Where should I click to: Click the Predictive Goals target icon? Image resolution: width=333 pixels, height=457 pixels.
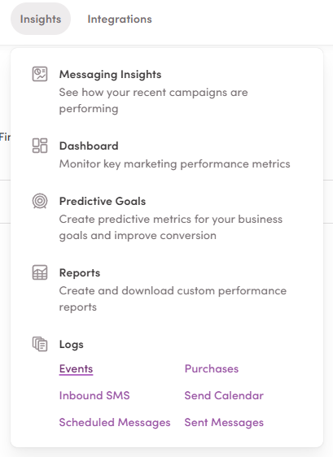point(40,201)
